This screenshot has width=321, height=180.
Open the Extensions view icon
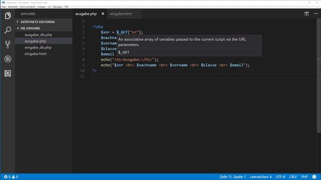coord(8,73)
